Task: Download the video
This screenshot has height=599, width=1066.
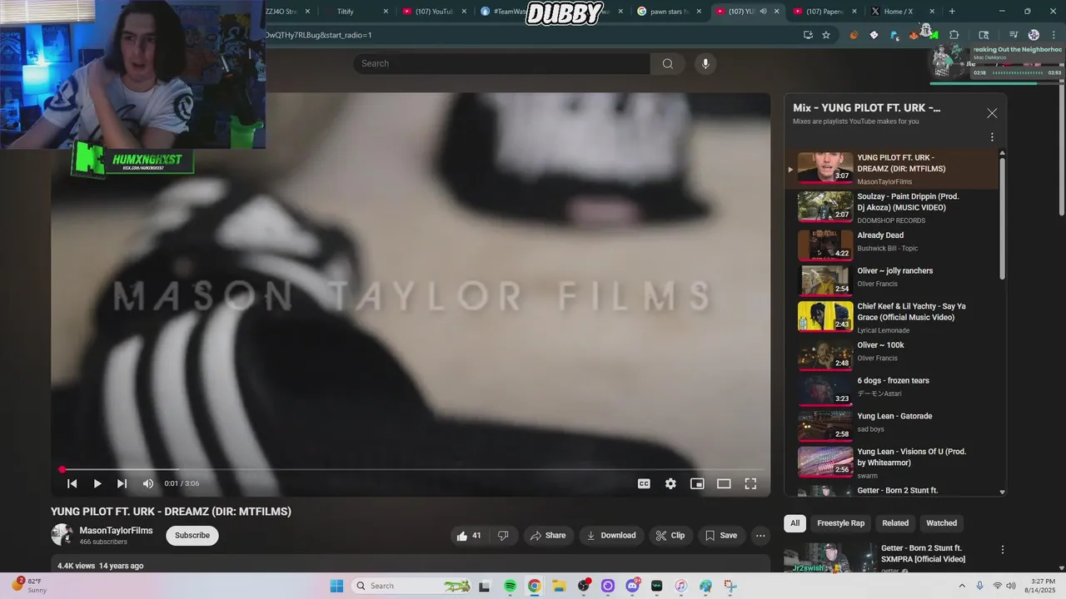Action: point(611,536)
